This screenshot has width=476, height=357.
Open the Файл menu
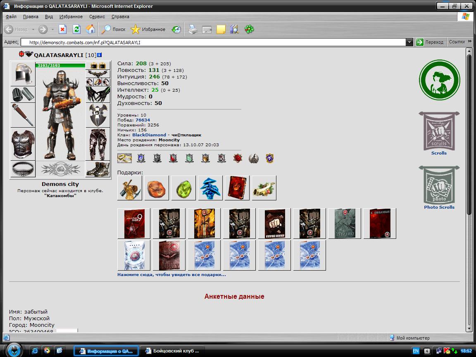point(11,17)
